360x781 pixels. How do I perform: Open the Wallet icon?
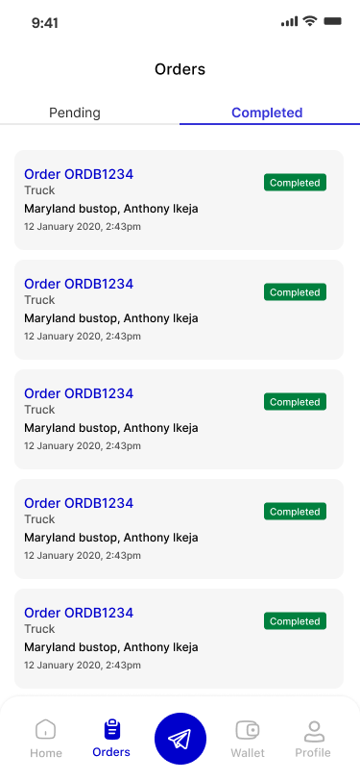[x=248, y=730]
